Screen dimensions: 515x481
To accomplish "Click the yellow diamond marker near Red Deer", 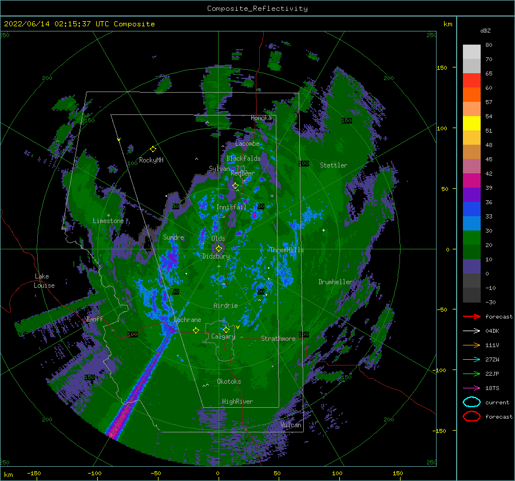I will (x=235, y=186).
